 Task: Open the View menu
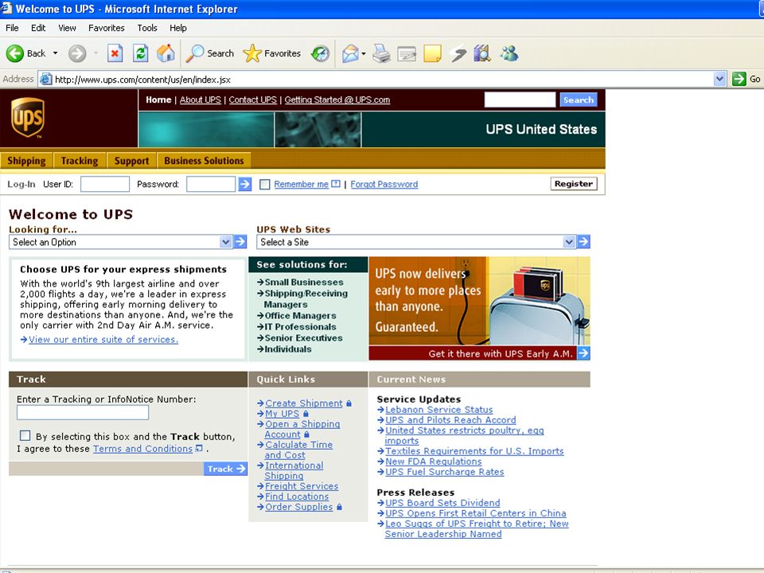(67, 28)
